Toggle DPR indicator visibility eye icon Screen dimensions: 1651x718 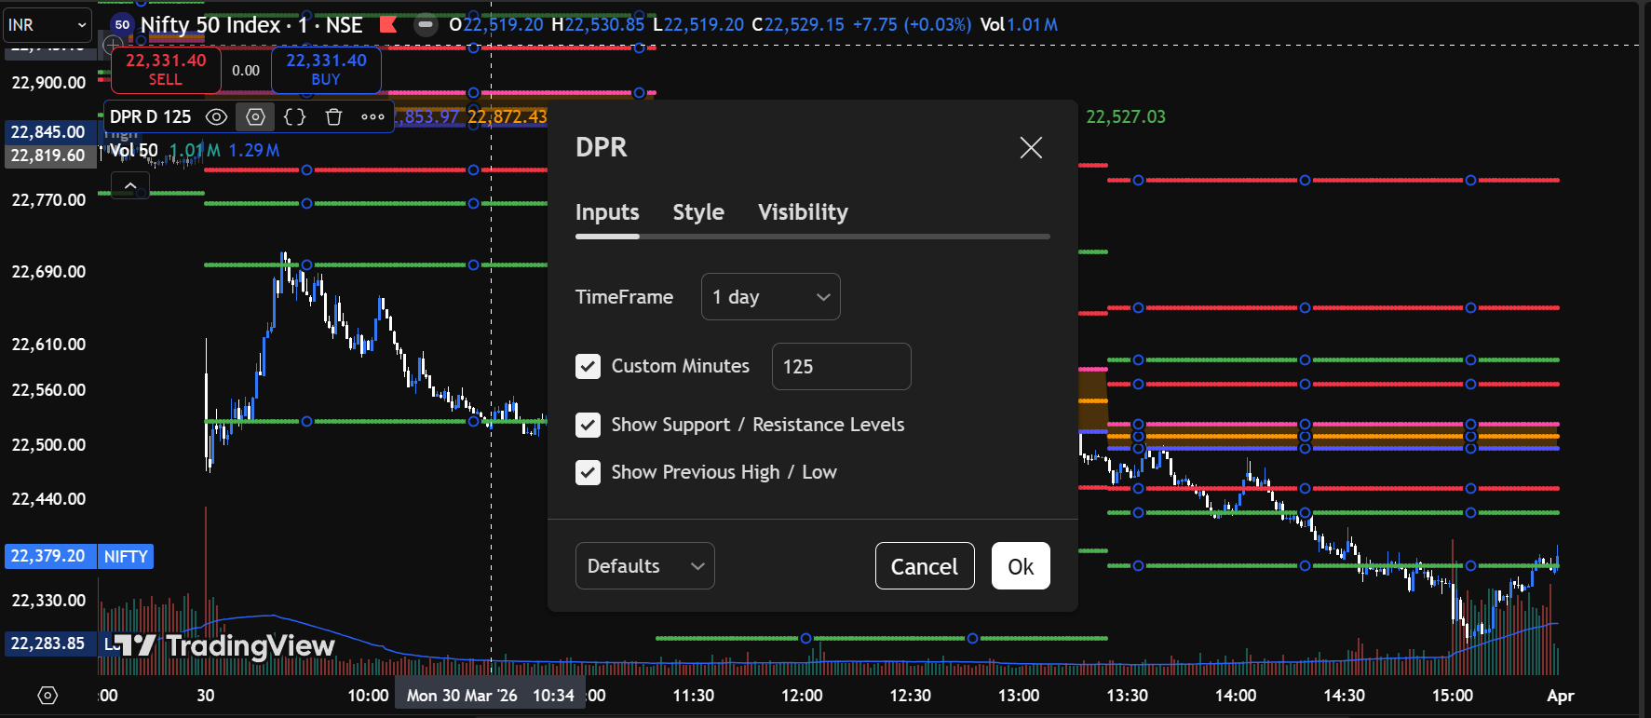click(216, 117)
